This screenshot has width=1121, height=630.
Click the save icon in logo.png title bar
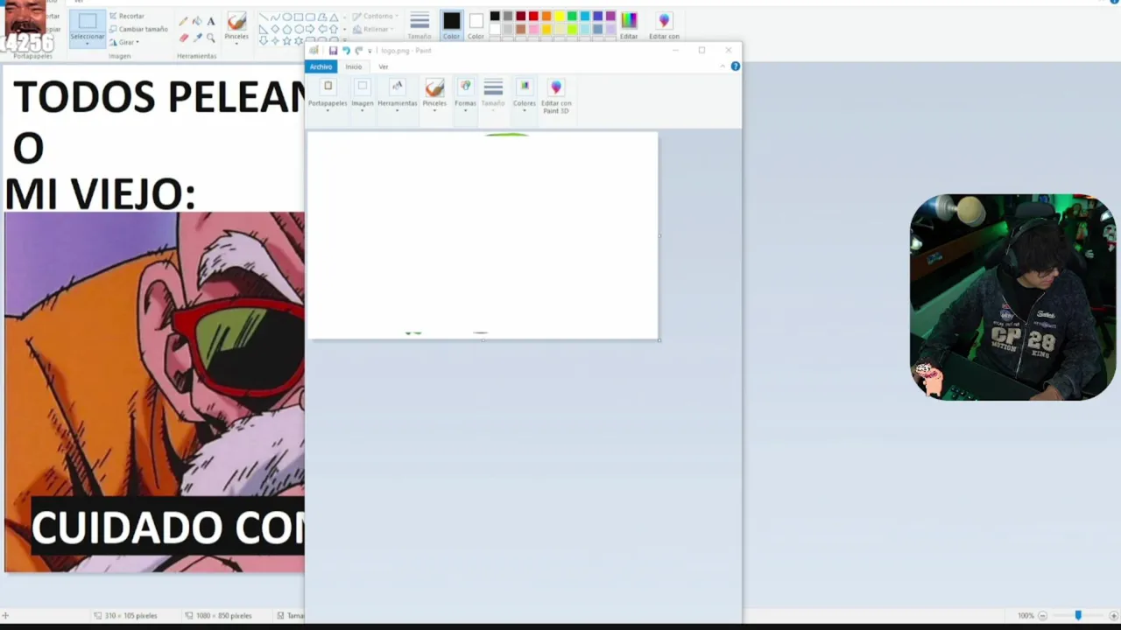click(x=333, y=51)
